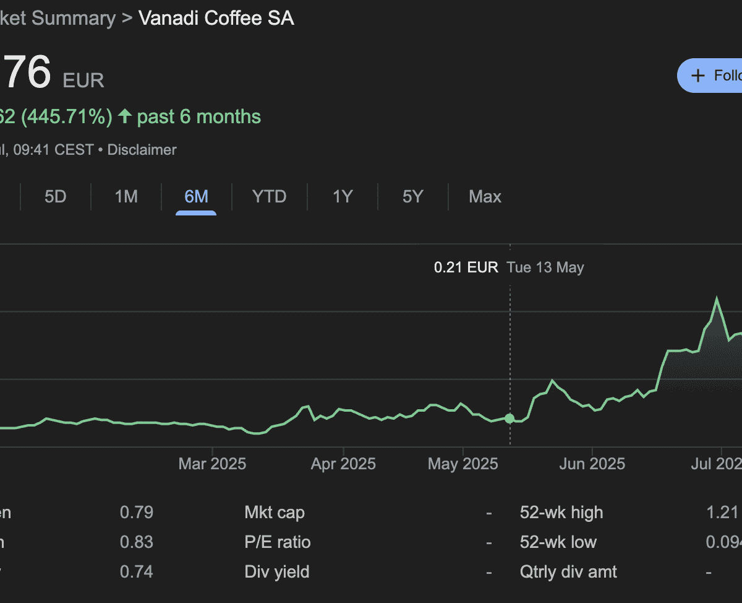Click the P/E ratio label
The height and width of the screenshot is (603, 742).
pyautogui.click(x=278, y=542)
